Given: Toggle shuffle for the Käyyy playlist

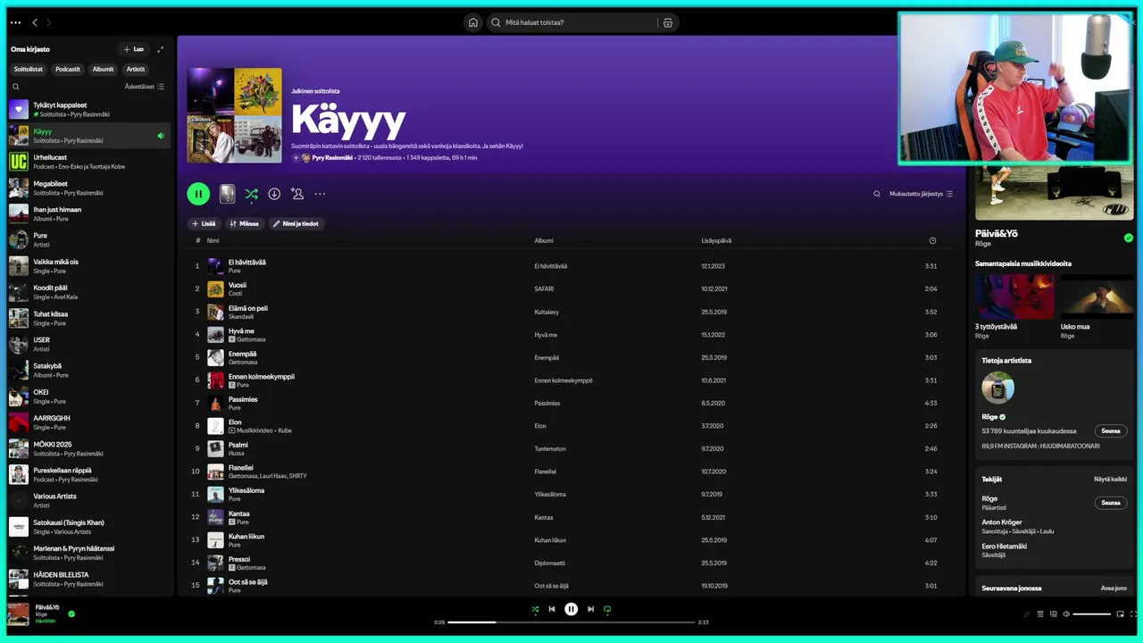Looking at the screenshot, I should tap(252, 194).
